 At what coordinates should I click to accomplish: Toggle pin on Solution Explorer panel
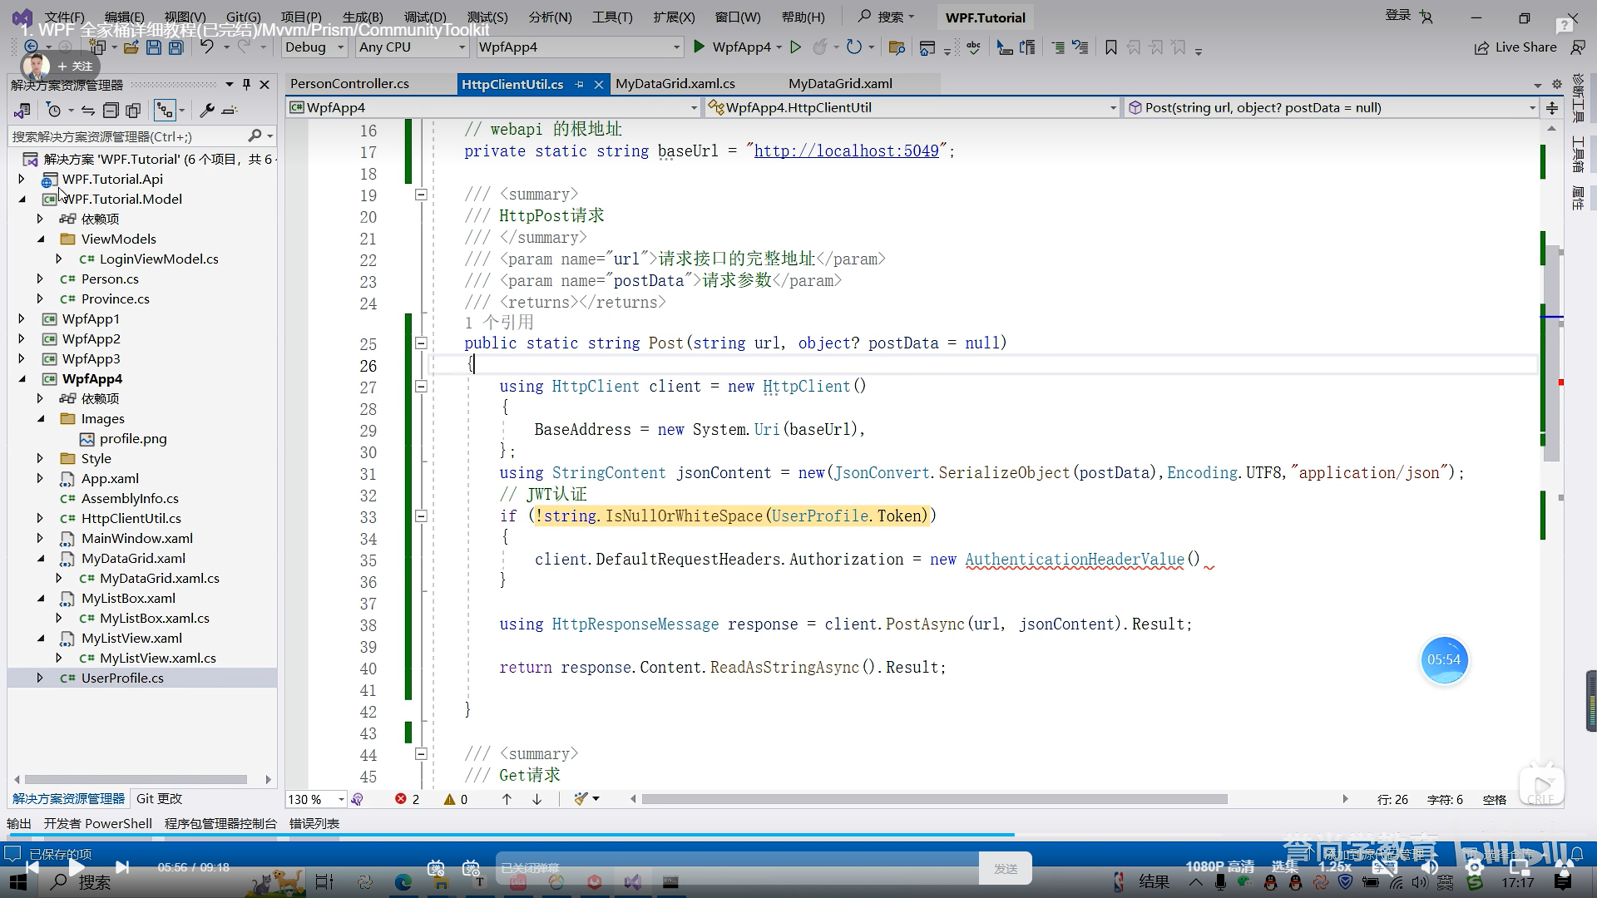[246, 84]
